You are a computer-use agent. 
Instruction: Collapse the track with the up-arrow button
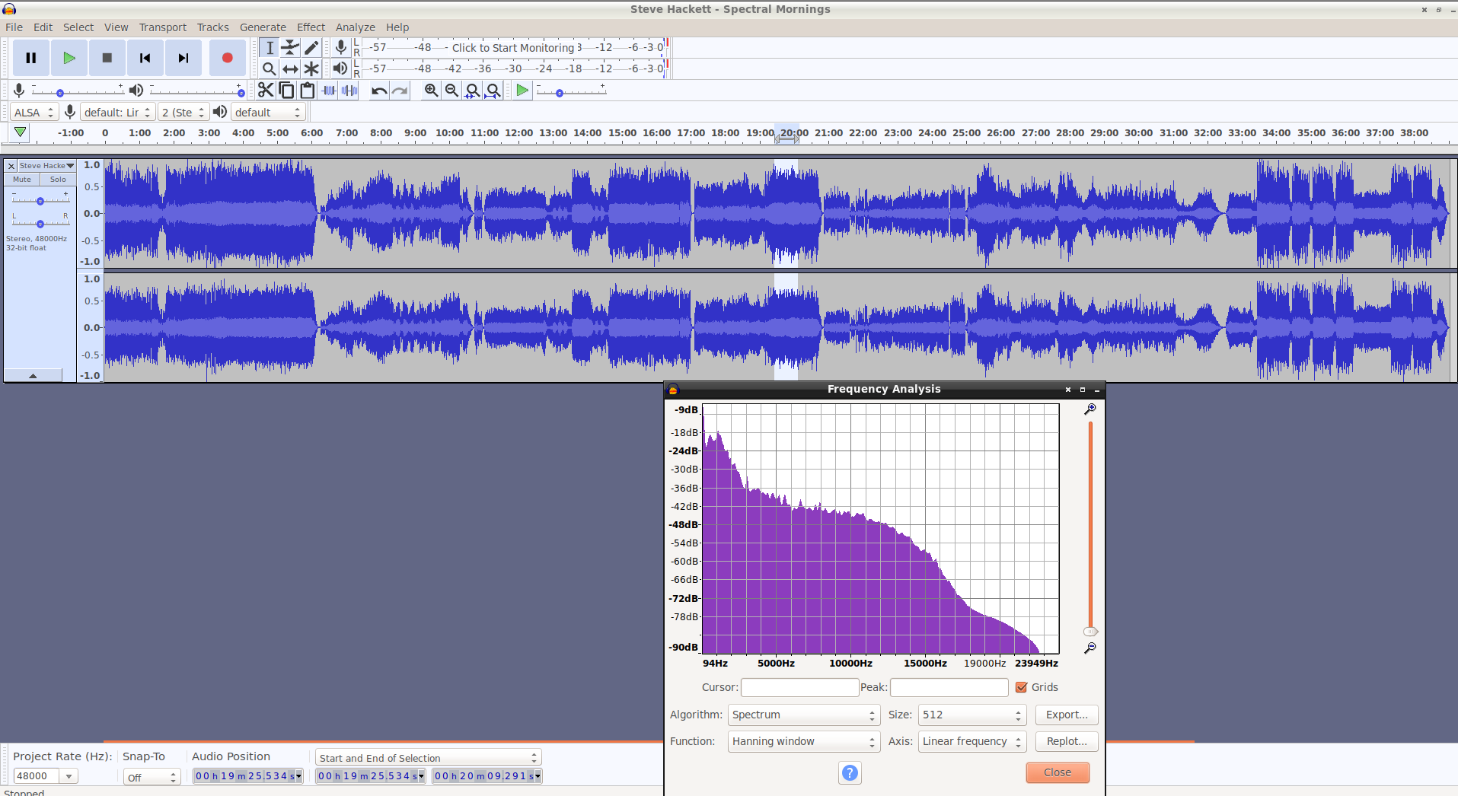pyautogui.click(x=33, y=375)
